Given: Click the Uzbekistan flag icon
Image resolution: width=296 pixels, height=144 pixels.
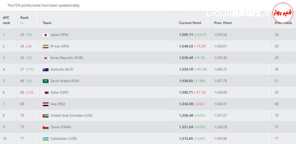Looking at the screenshot, I should 46,139.
